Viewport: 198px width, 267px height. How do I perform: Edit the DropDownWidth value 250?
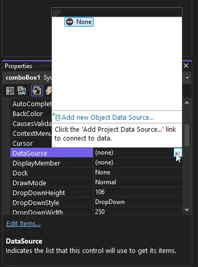pos(138,211)
